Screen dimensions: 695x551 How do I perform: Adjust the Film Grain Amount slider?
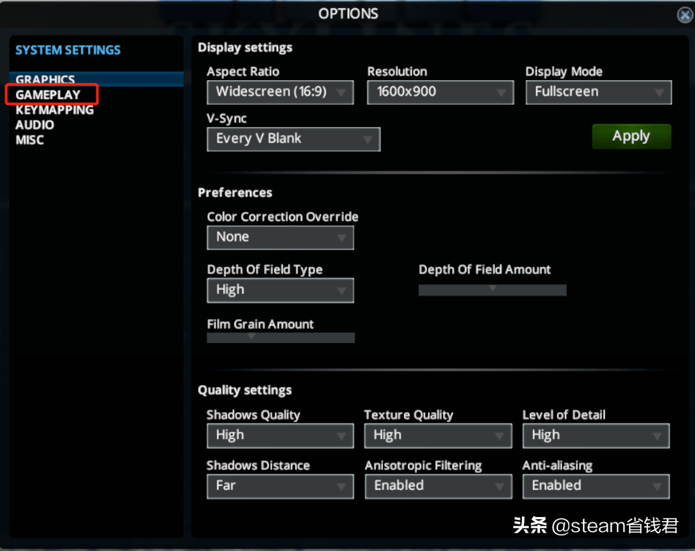(281, 338)
